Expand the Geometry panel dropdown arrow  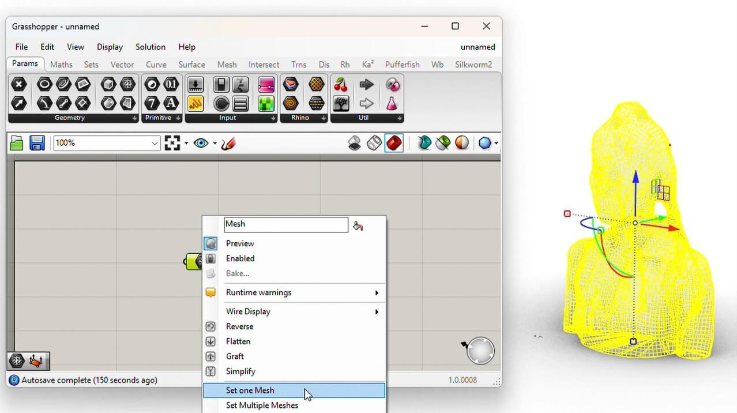(135, 118)
